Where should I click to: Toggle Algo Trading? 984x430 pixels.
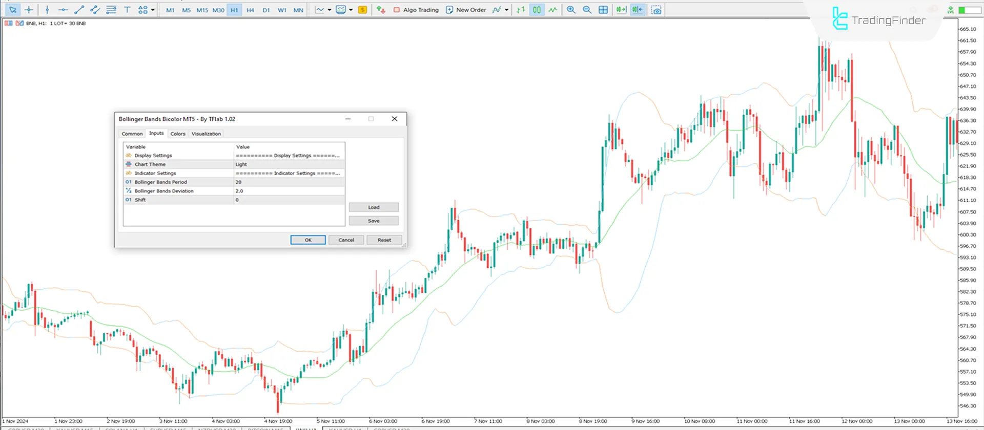tap(416, 10)
